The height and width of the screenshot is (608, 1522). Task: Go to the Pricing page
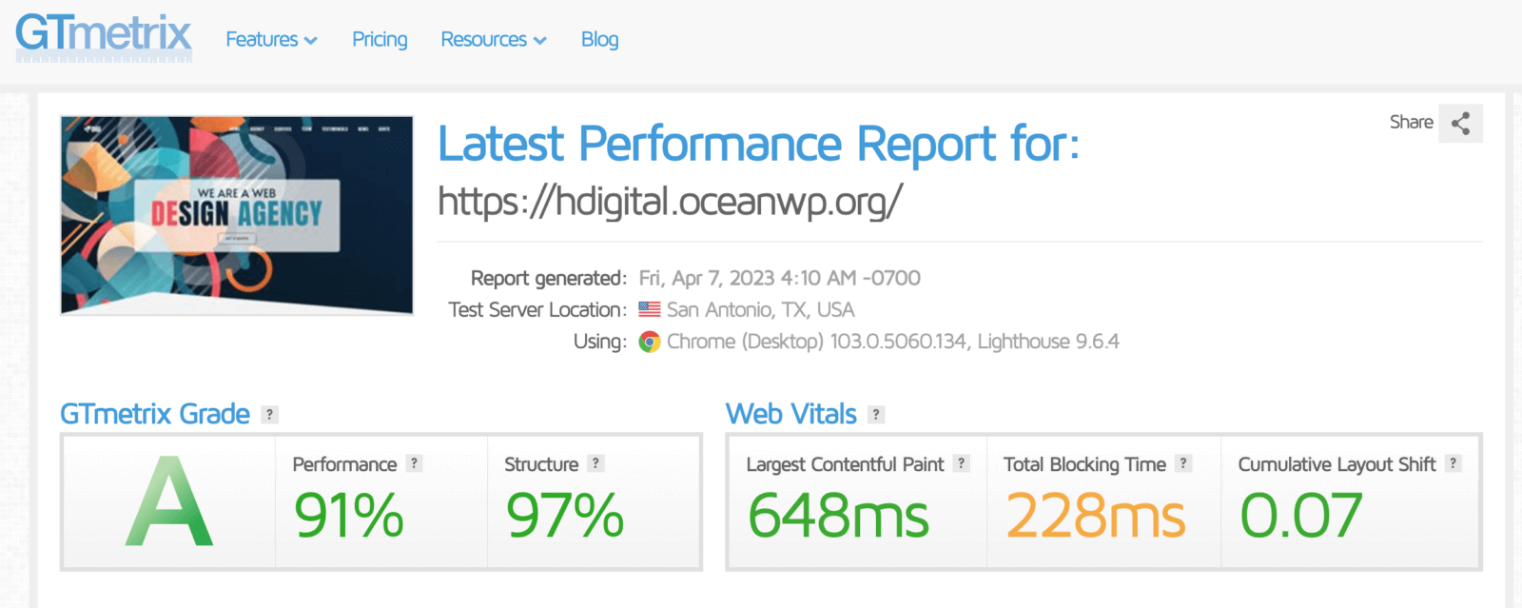(380, 40)
